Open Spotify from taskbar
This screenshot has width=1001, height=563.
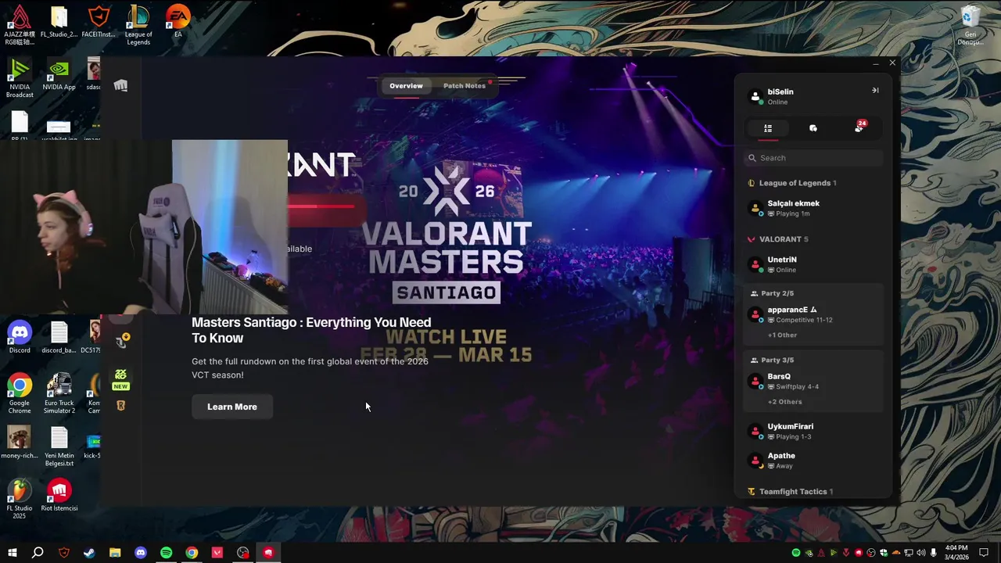click(x=166, y=553)
